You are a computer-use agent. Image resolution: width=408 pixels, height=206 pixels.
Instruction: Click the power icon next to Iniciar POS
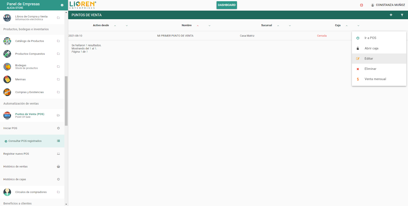(58, 128)
